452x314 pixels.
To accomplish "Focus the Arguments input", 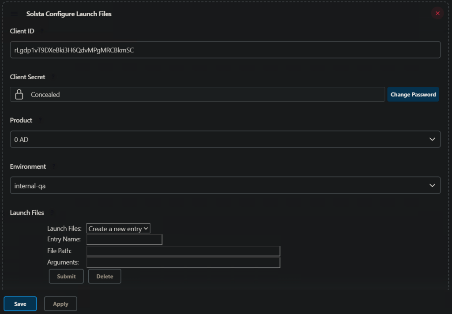I will coord(183,262).
